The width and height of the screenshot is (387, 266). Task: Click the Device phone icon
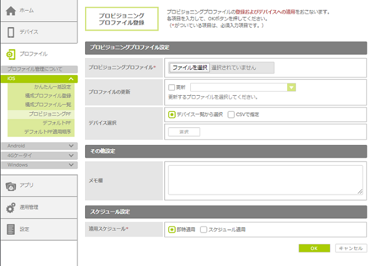11,32
